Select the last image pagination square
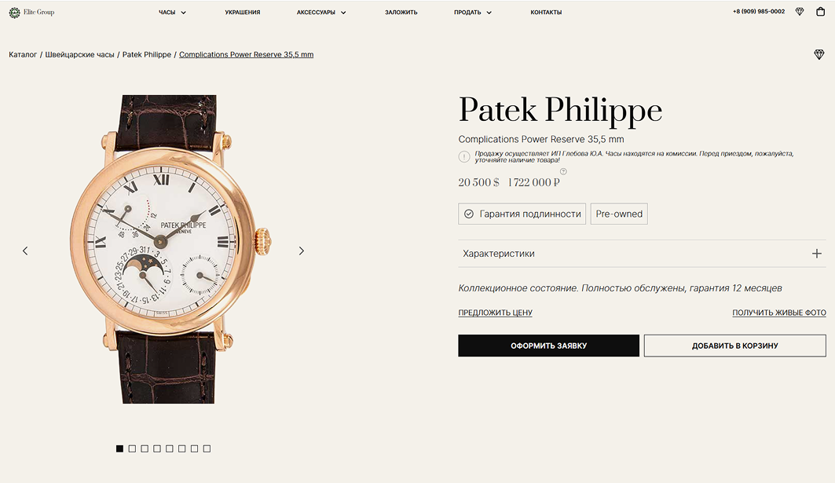Screen dimensions: 835x483 tap(207, 449)
